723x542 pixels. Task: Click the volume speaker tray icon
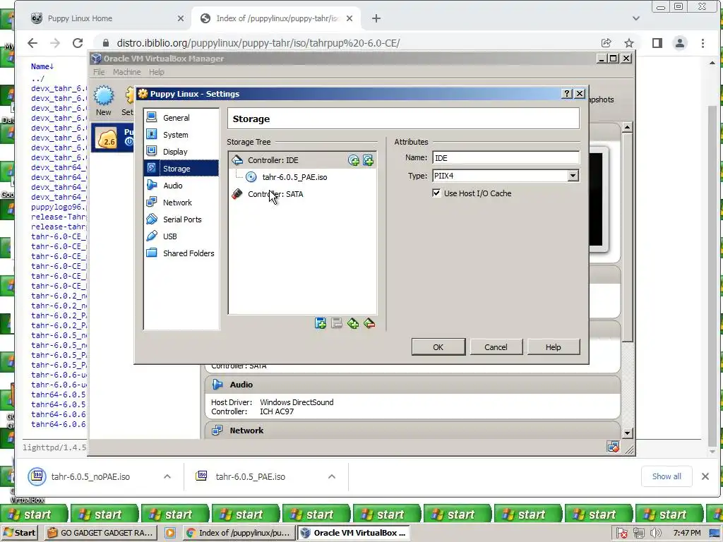pos(655,534)
